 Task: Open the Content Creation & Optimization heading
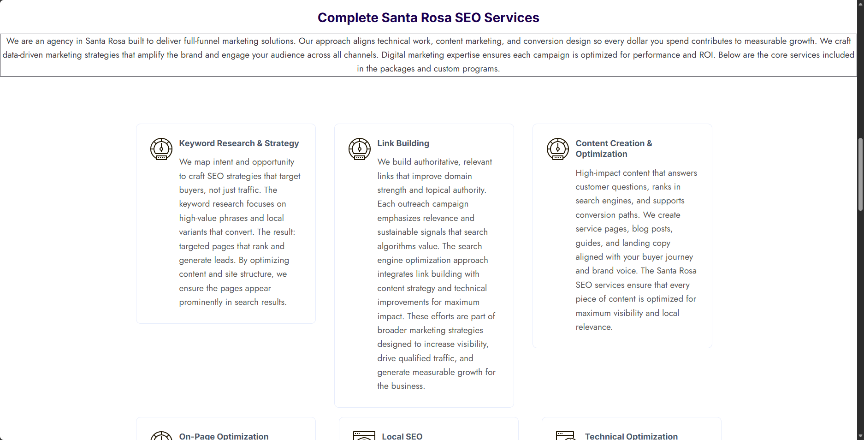(614, 149)
